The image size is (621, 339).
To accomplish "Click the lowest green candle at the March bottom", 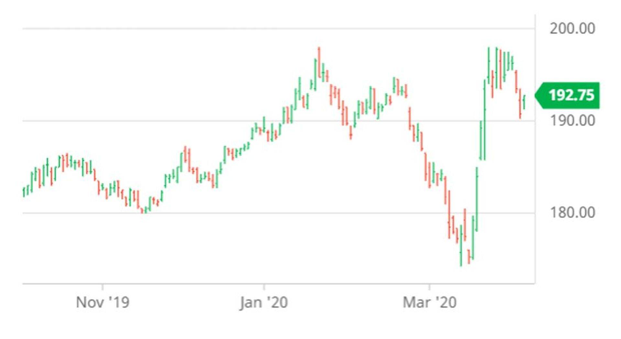I will click(461, 246).
